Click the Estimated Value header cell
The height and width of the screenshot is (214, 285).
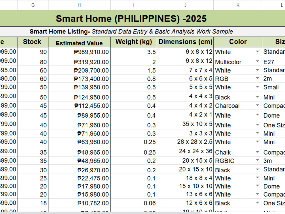click(x=79, y=42)
